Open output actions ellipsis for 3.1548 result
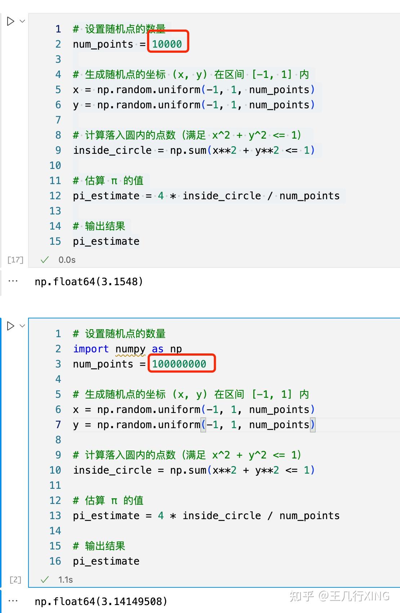The width and height of the screenshot is (400, 613). click(13, 281)
